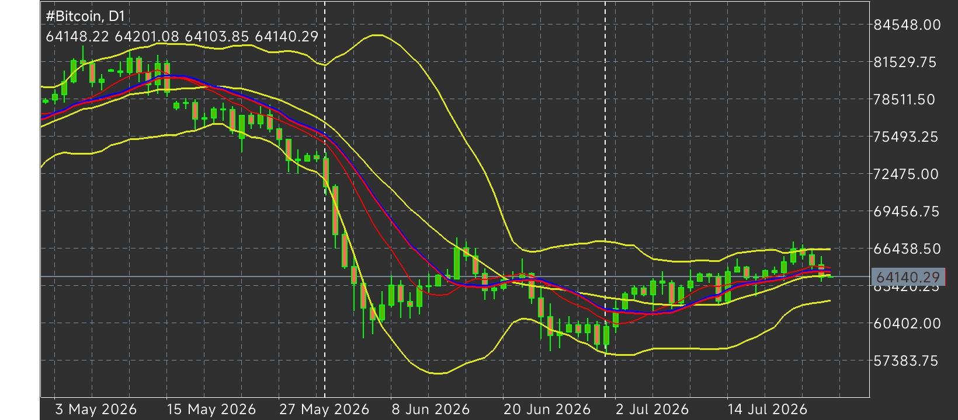
Task: Click the 2 Jul 2026 date label
Action: click(652, 409)
